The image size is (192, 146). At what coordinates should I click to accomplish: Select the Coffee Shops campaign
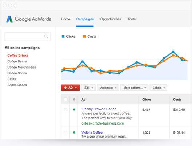click(17, 73)
